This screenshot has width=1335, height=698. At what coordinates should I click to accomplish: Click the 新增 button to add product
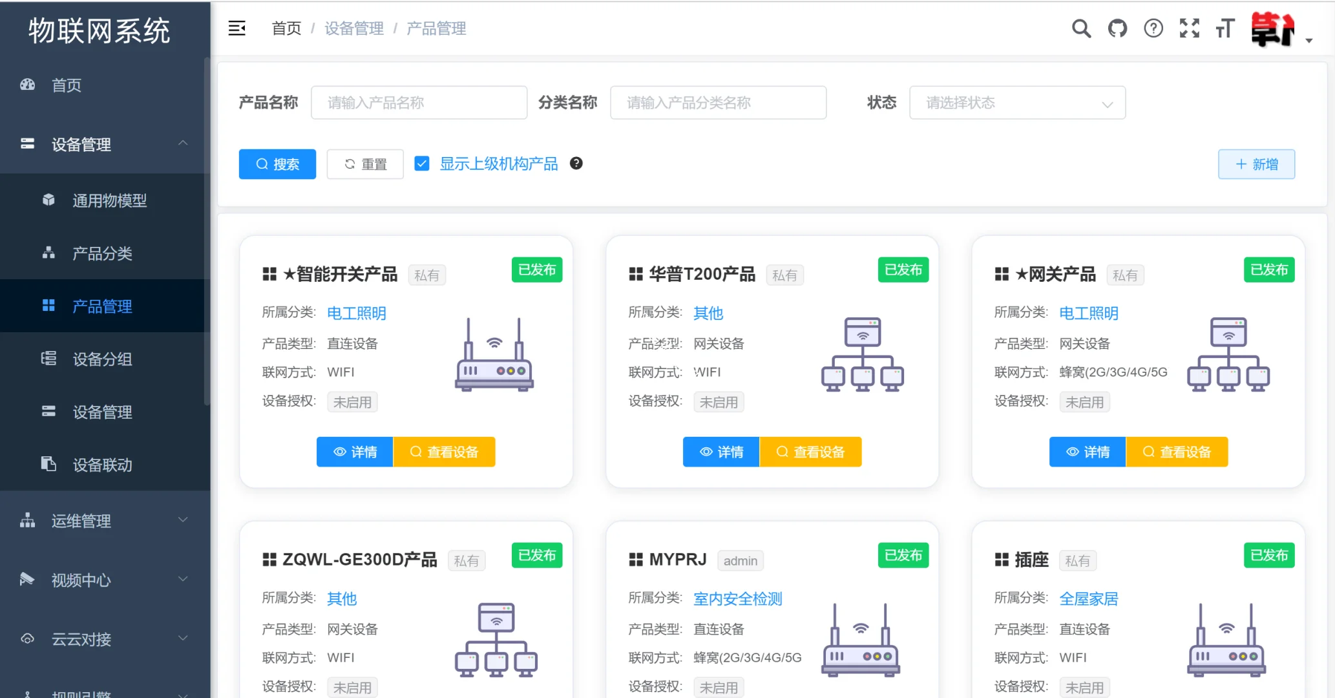pyautogui.click(x=1256, y=164)
